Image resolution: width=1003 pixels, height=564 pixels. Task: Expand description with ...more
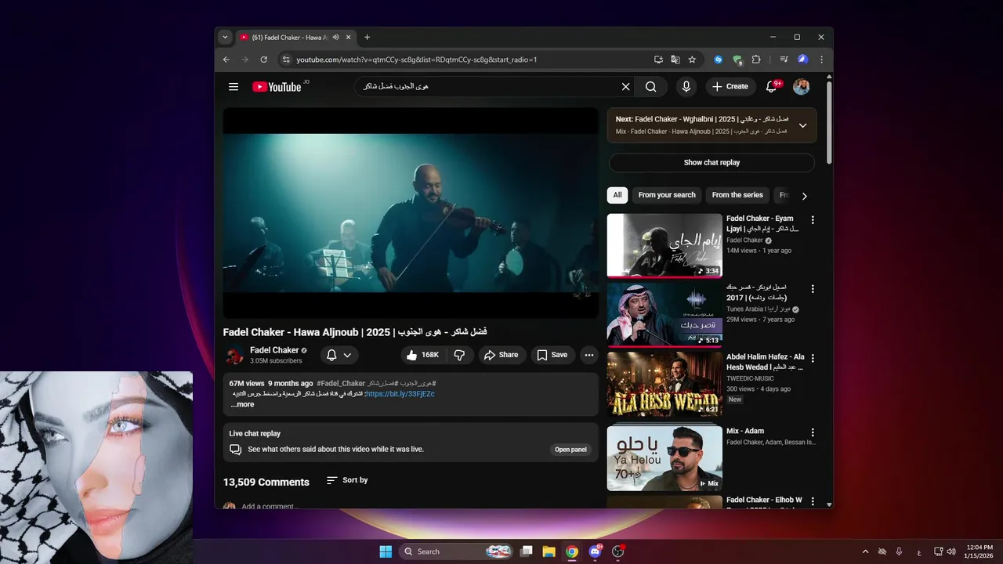point(242,404)
